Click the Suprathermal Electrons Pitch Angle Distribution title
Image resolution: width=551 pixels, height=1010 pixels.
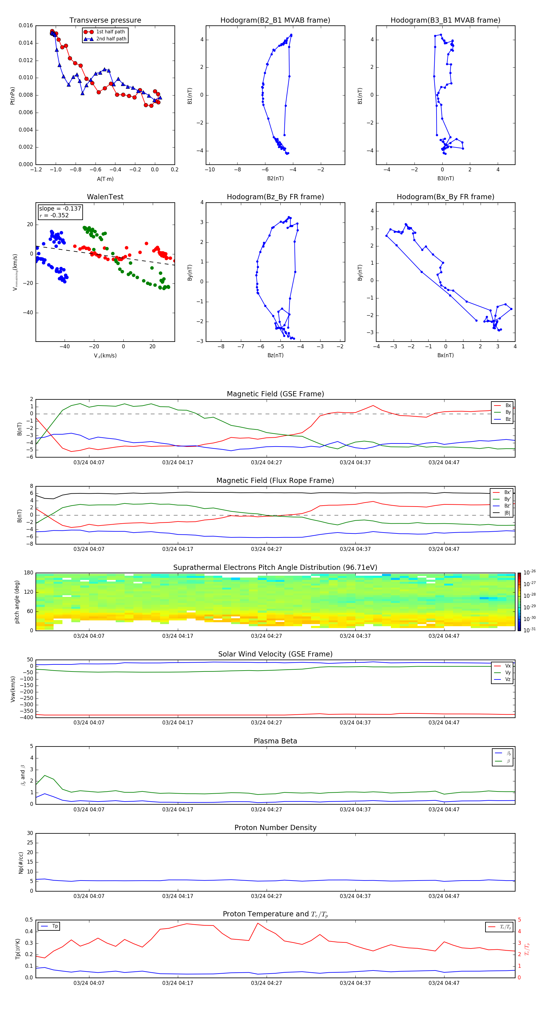click(275, 567)
